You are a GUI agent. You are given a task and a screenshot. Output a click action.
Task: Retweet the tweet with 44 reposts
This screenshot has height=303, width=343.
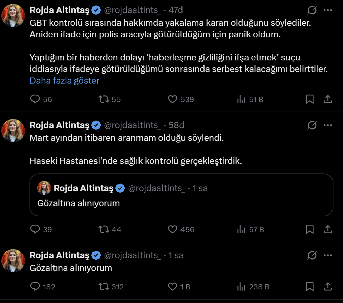(x=104, y=229)
